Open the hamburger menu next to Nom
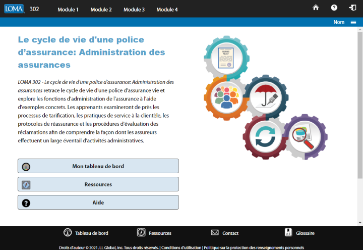 coord(353,22)
